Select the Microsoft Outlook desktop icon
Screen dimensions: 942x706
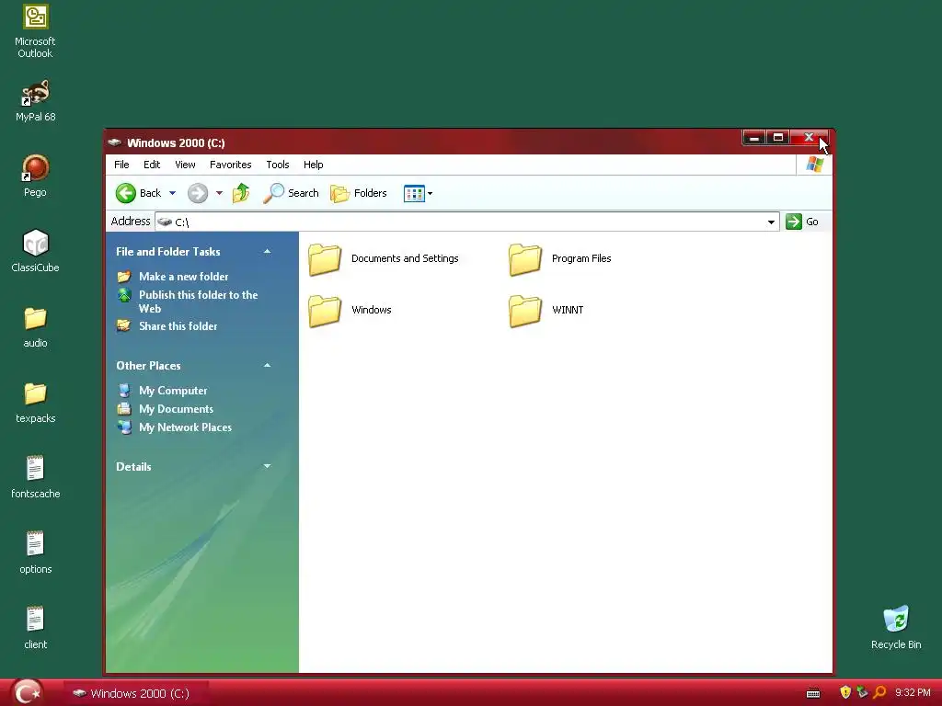35,30
